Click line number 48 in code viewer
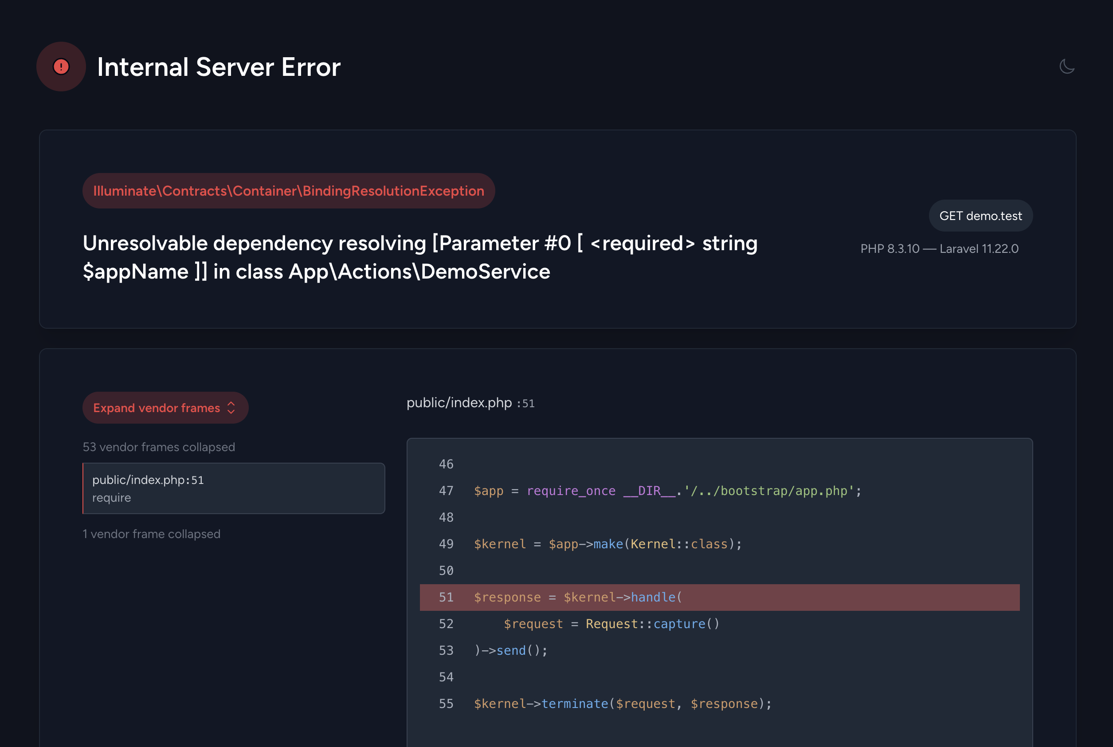Image resolution: width=1113 pixels, height=747 pixels. point(446,517)
